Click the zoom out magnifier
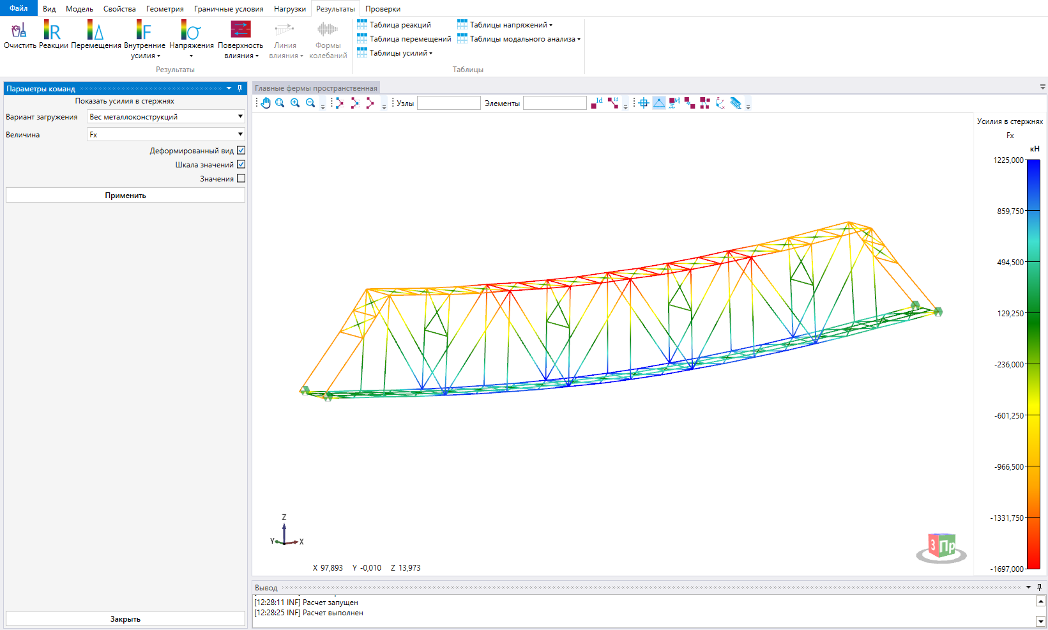Image resolution: width=1048 pixels, height=630 pixels. (x=310, y=103)
